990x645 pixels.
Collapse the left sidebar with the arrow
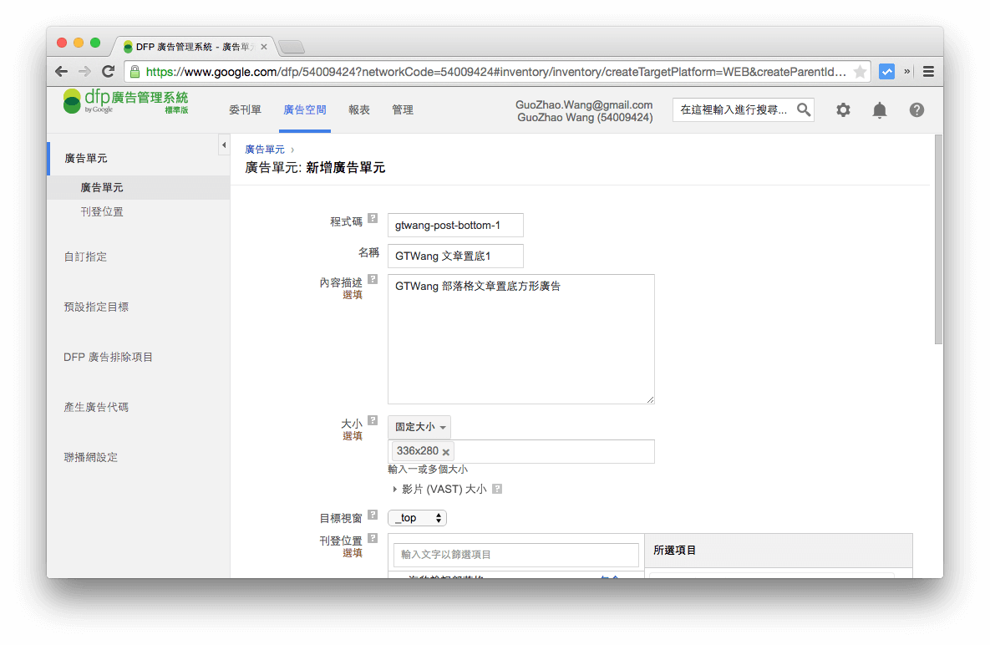click(224, 145)
